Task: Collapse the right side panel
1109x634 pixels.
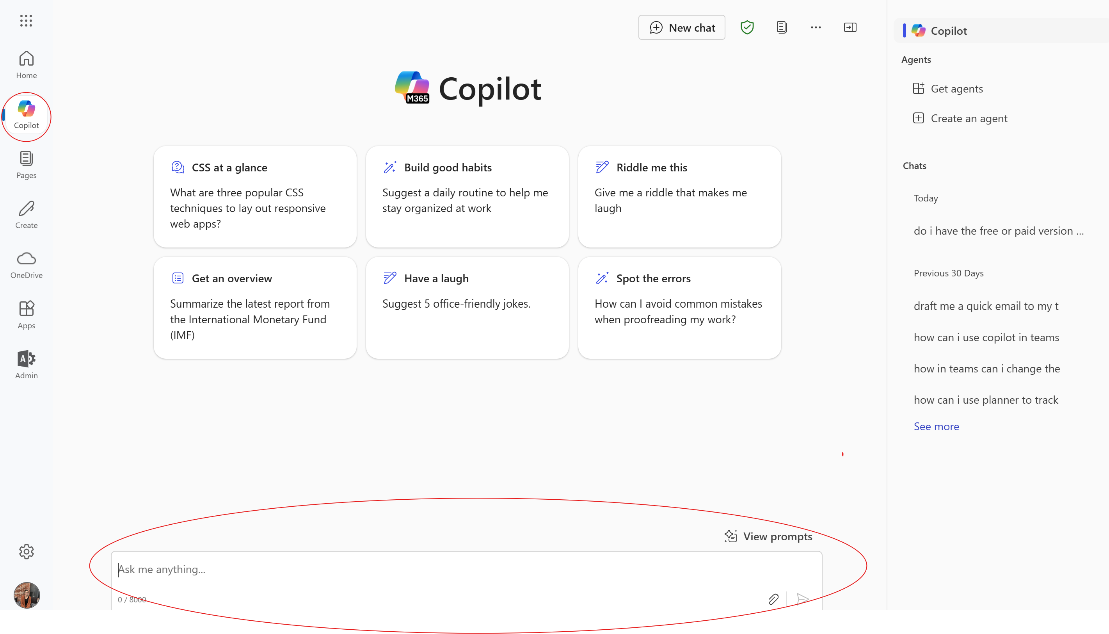Action: [850, 27]
